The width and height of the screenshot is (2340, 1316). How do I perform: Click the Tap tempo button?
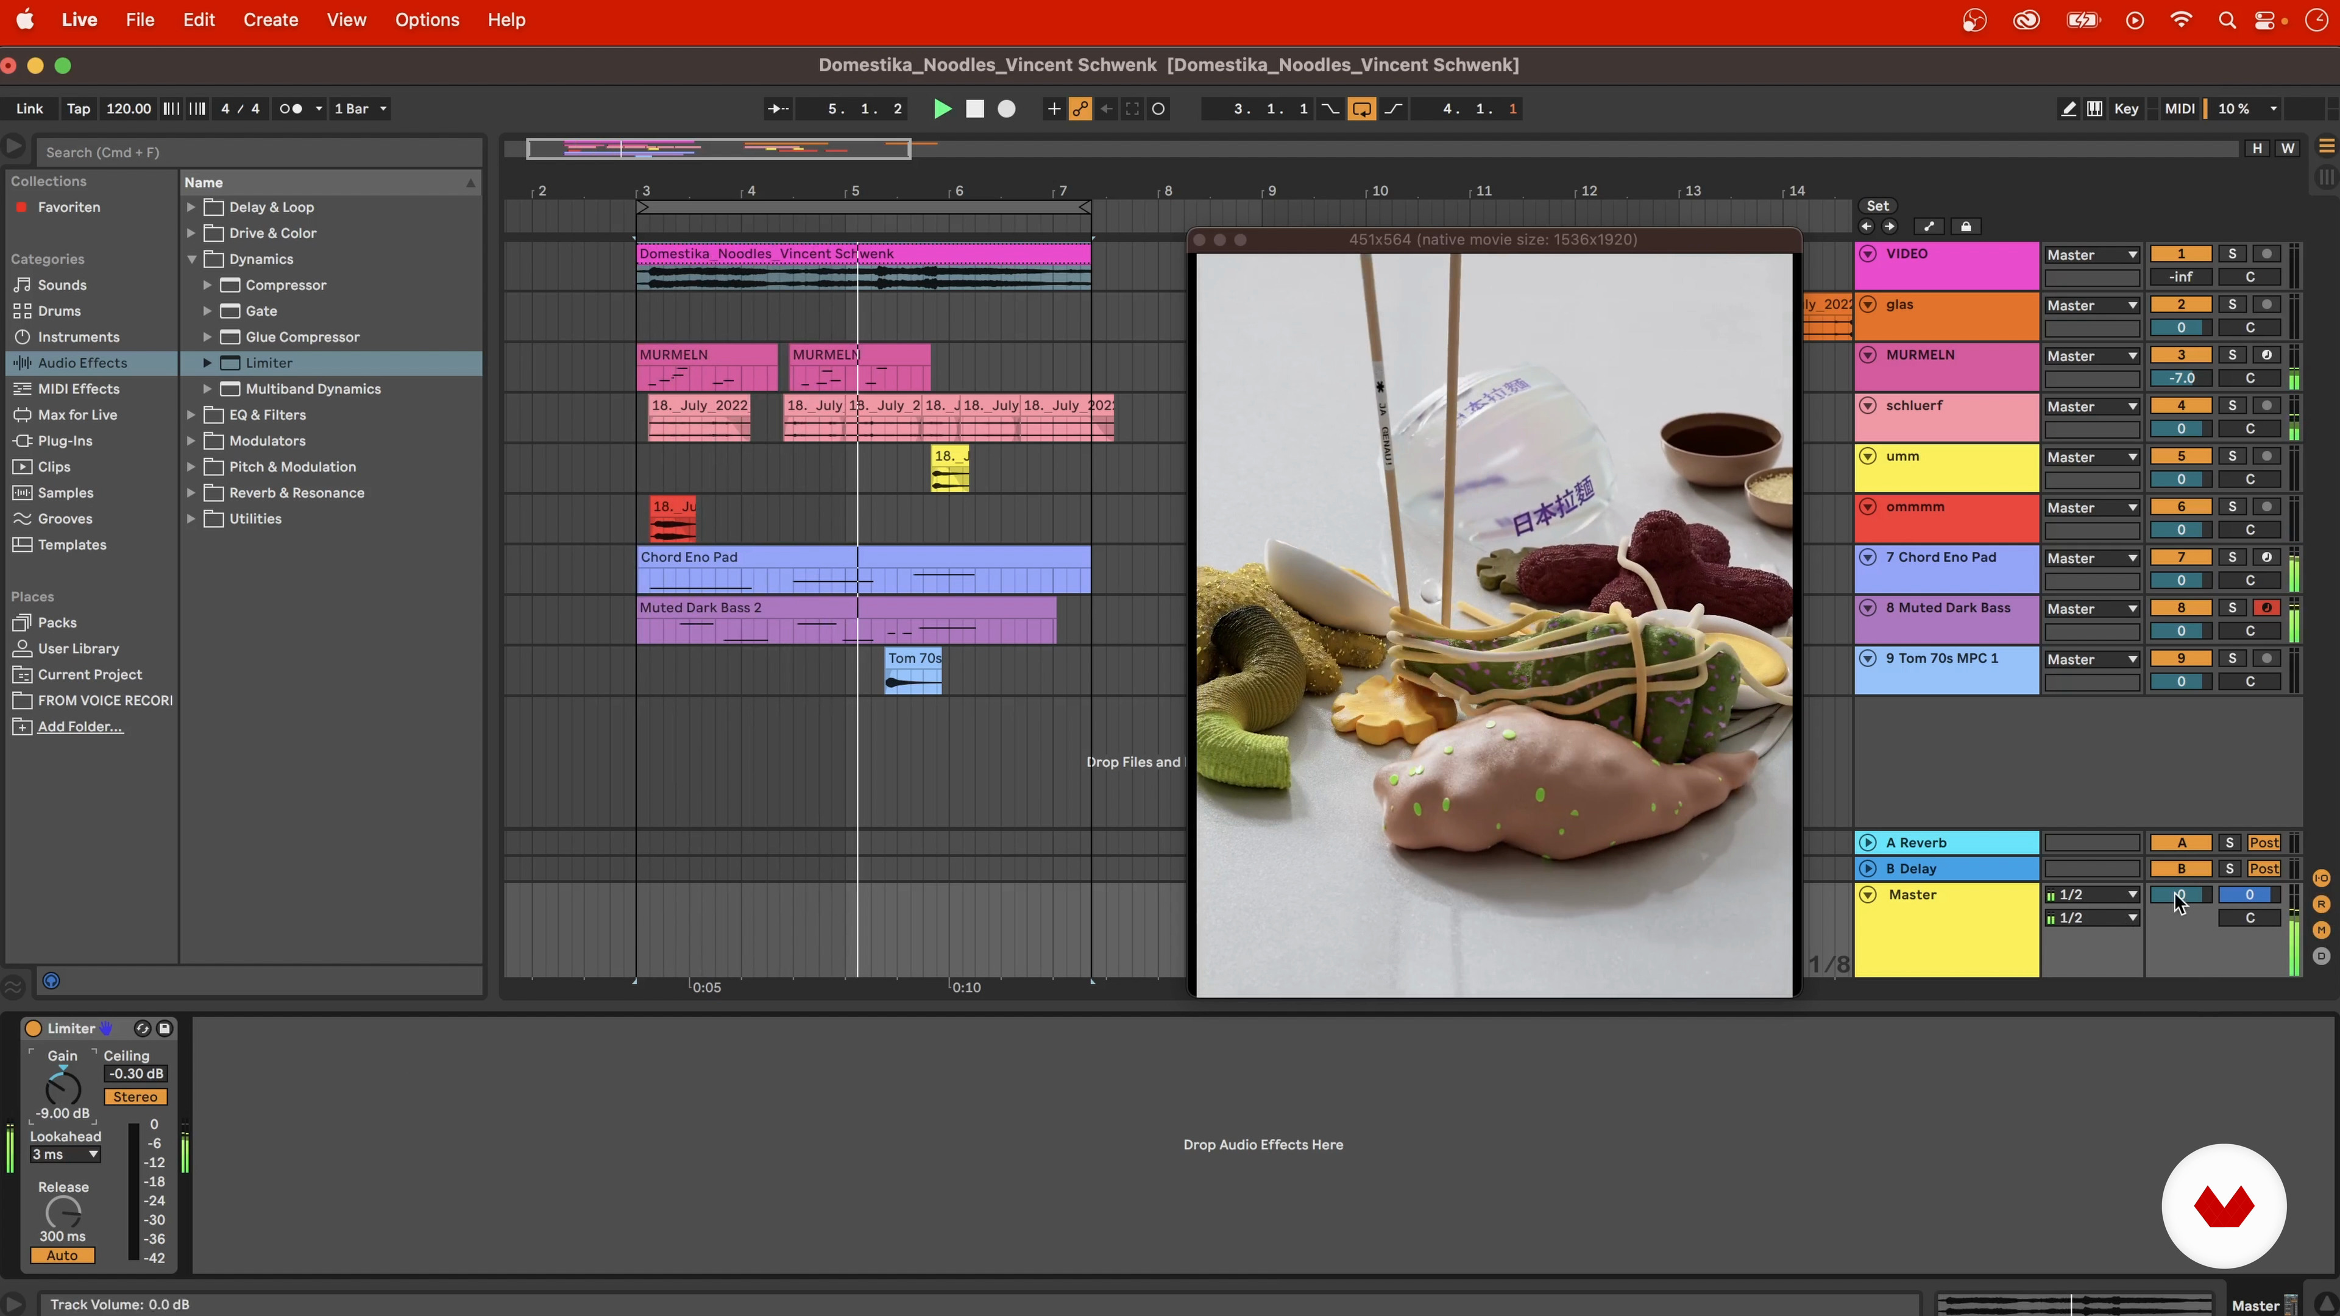[78, 109]
